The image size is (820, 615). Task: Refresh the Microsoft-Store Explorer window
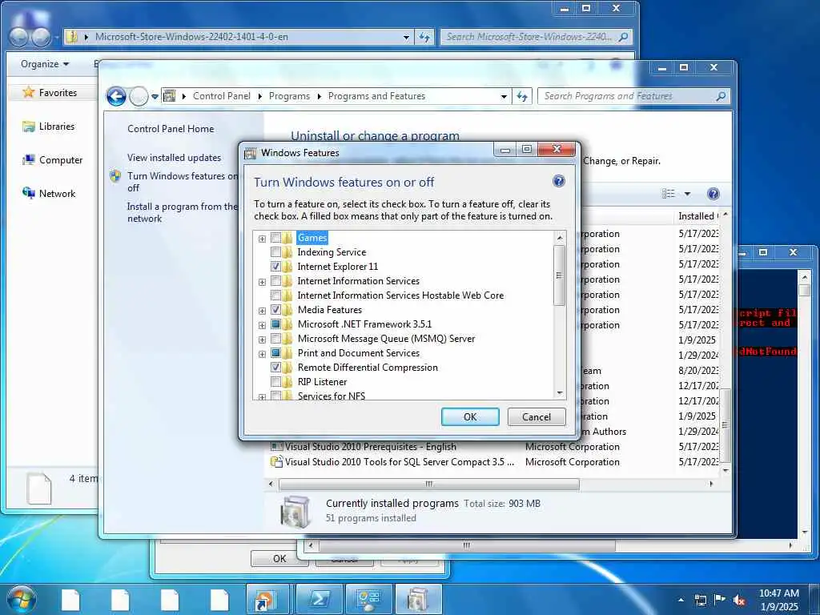(x=424, y=37)
